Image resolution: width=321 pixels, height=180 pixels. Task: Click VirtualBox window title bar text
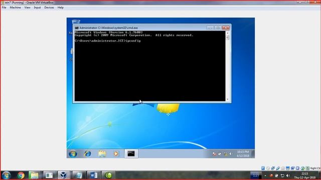[x=29, y=2]
